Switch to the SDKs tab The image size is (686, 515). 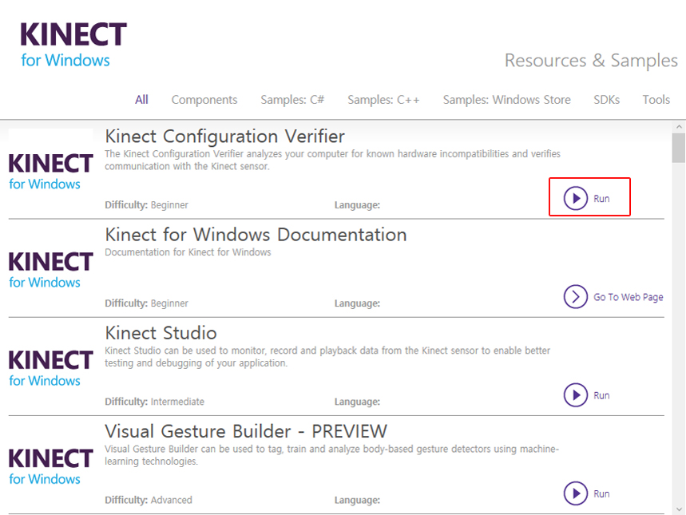[x=606, y=100]
